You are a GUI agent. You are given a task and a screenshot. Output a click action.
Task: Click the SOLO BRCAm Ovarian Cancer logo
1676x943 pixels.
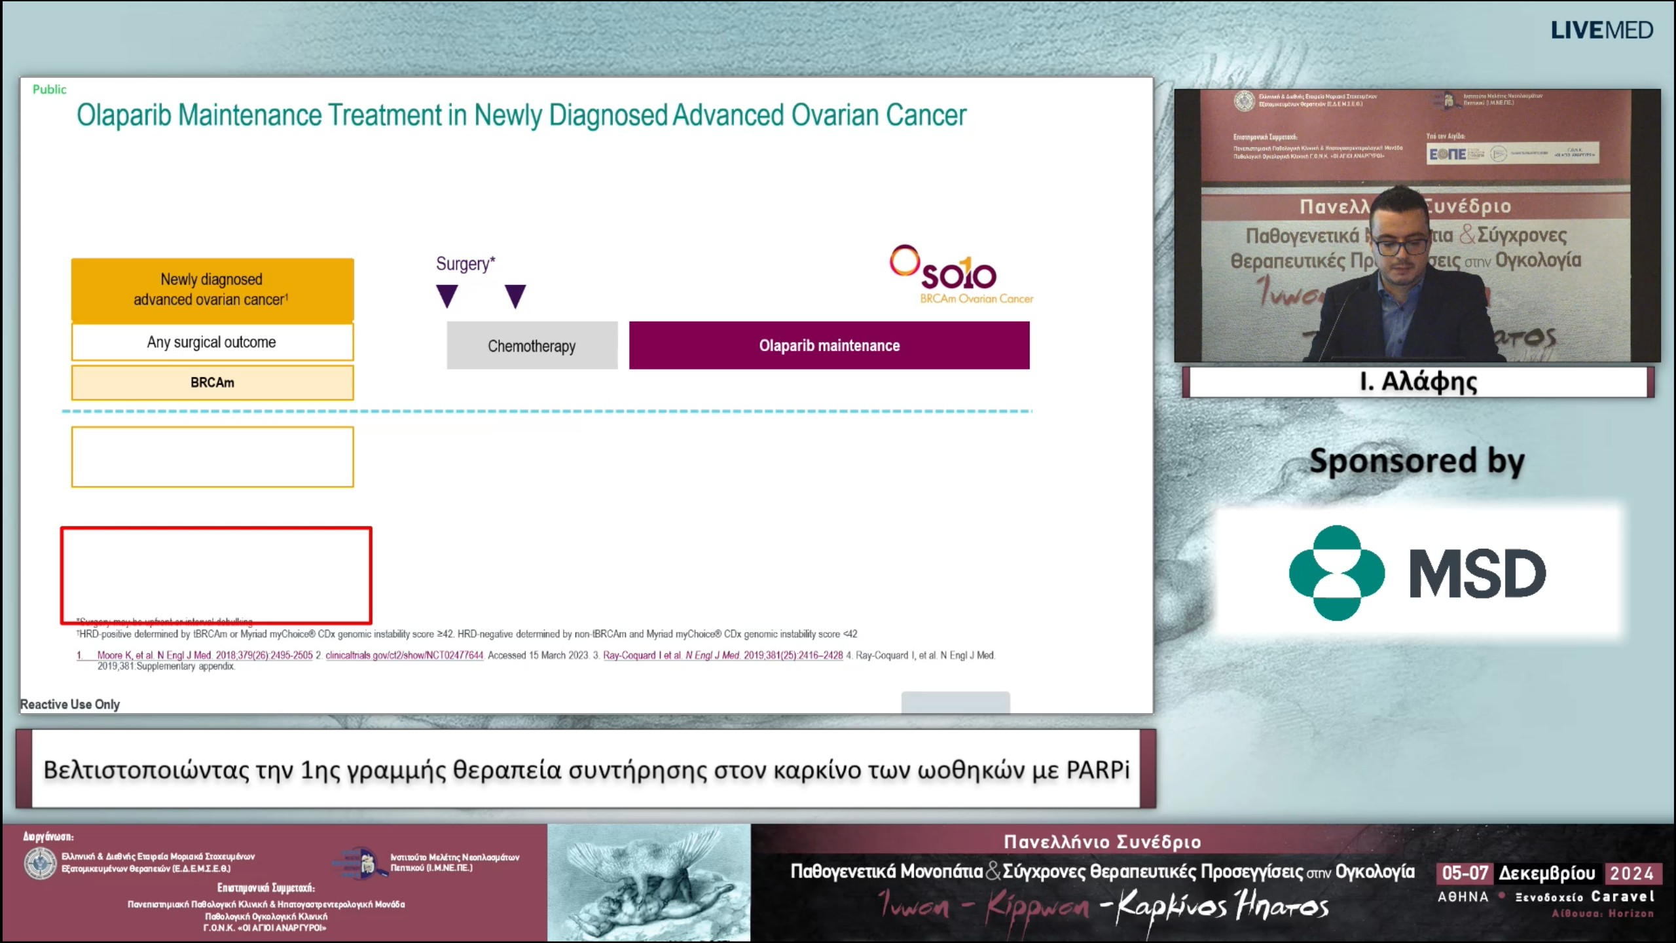click(960, 274)
